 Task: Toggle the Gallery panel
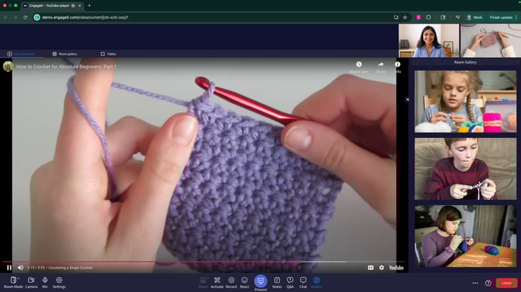click(317, 281)
